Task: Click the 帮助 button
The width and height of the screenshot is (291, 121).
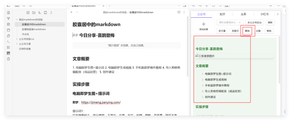Action: click(x=269, y=31)
